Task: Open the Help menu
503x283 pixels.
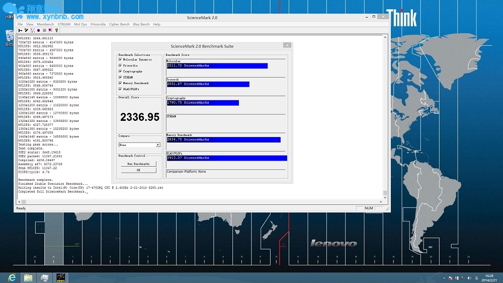Action: 156,24
